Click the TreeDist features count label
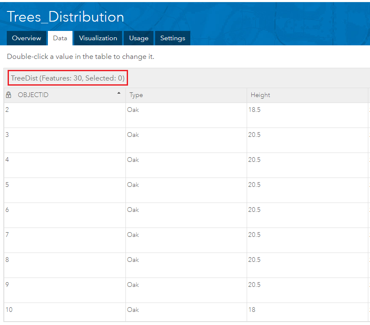This screenshot has width=370, height=325. tap(68, 78)
